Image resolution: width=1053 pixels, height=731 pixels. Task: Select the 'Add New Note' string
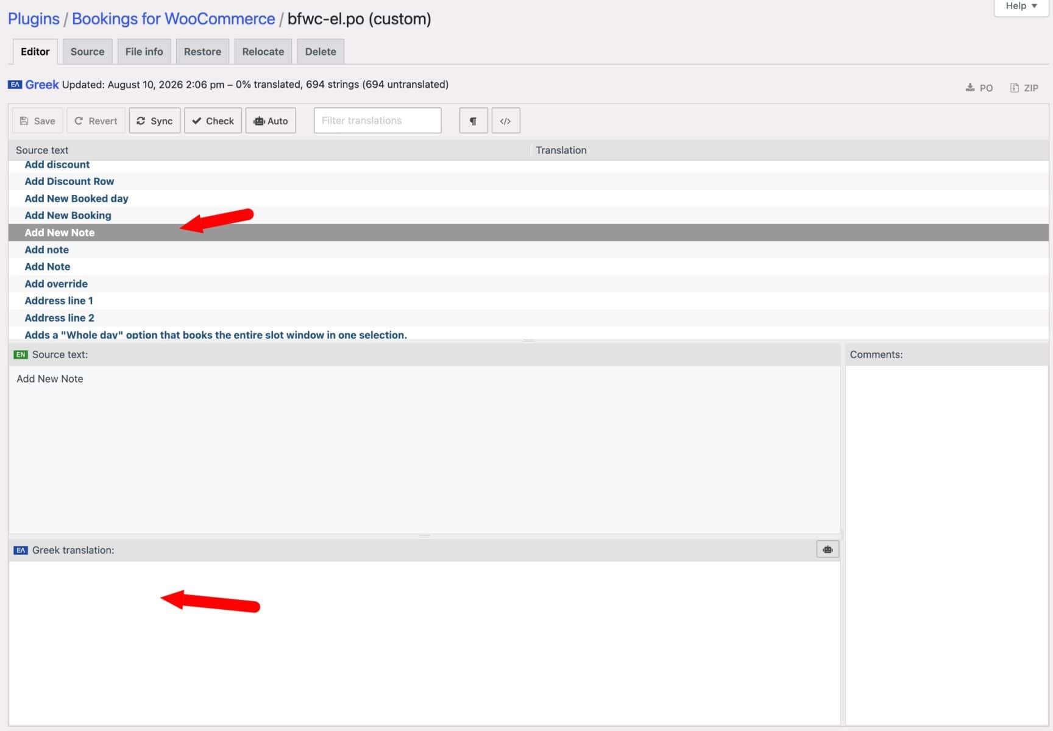point(528,233)
